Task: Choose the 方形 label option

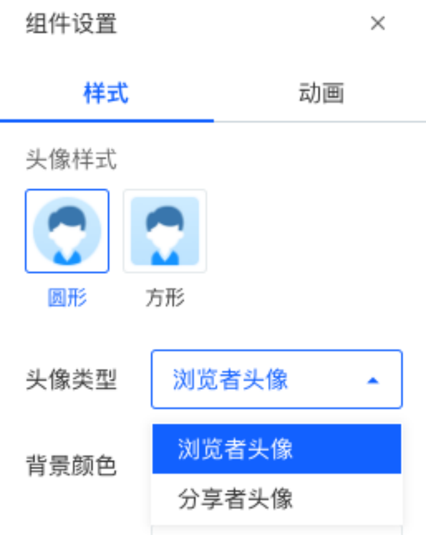Action: point(165,298)
